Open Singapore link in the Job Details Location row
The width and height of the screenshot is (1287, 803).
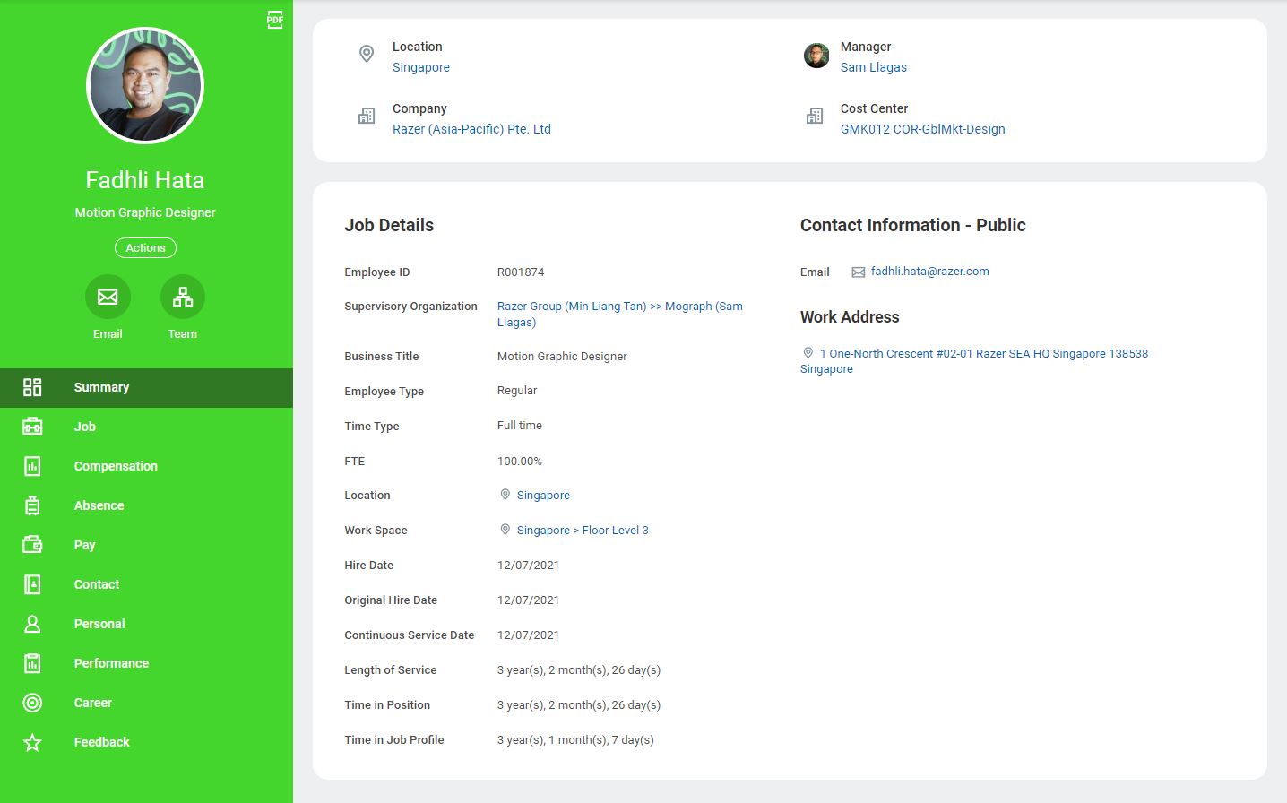tap(543, 496)
